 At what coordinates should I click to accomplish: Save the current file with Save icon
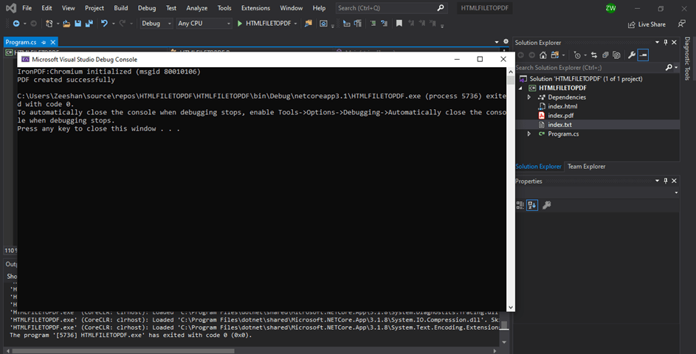pos(77,24)
